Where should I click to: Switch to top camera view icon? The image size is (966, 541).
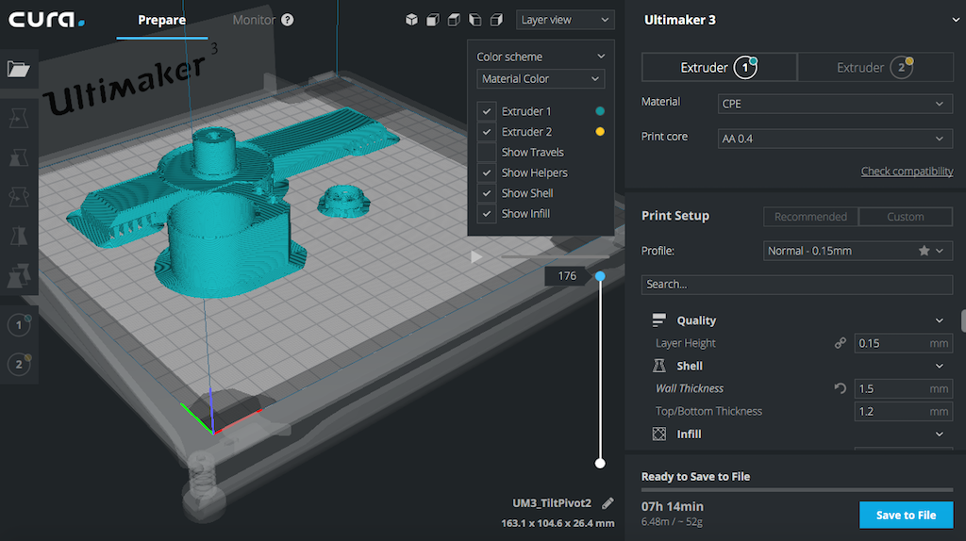click(x=454, y=20)
